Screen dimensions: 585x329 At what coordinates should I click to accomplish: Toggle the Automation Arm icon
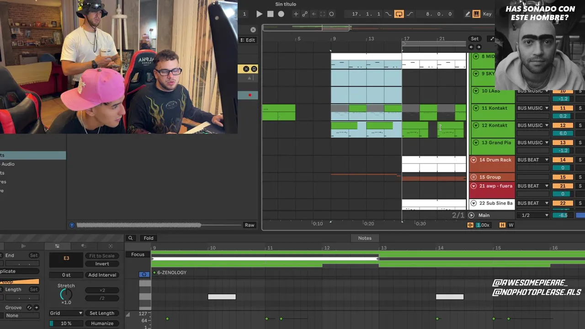click(x=305, y=14)
